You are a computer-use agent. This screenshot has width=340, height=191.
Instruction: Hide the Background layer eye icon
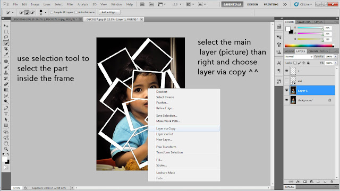287,100
